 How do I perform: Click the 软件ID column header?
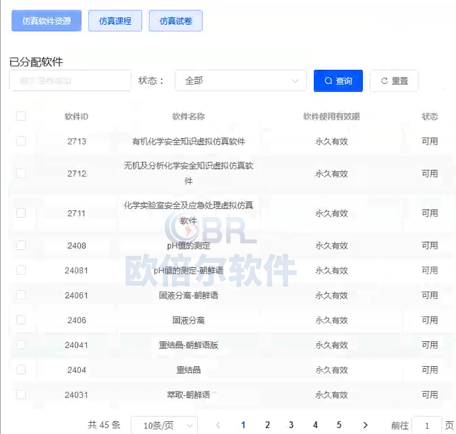tap(77, 117)
